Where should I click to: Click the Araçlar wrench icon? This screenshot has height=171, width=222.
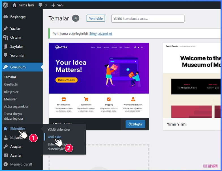pos(6,146)
